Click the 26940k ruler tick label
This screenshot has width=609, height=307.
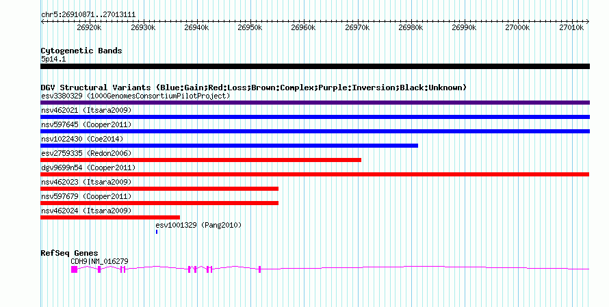click(x=196, y=27)
